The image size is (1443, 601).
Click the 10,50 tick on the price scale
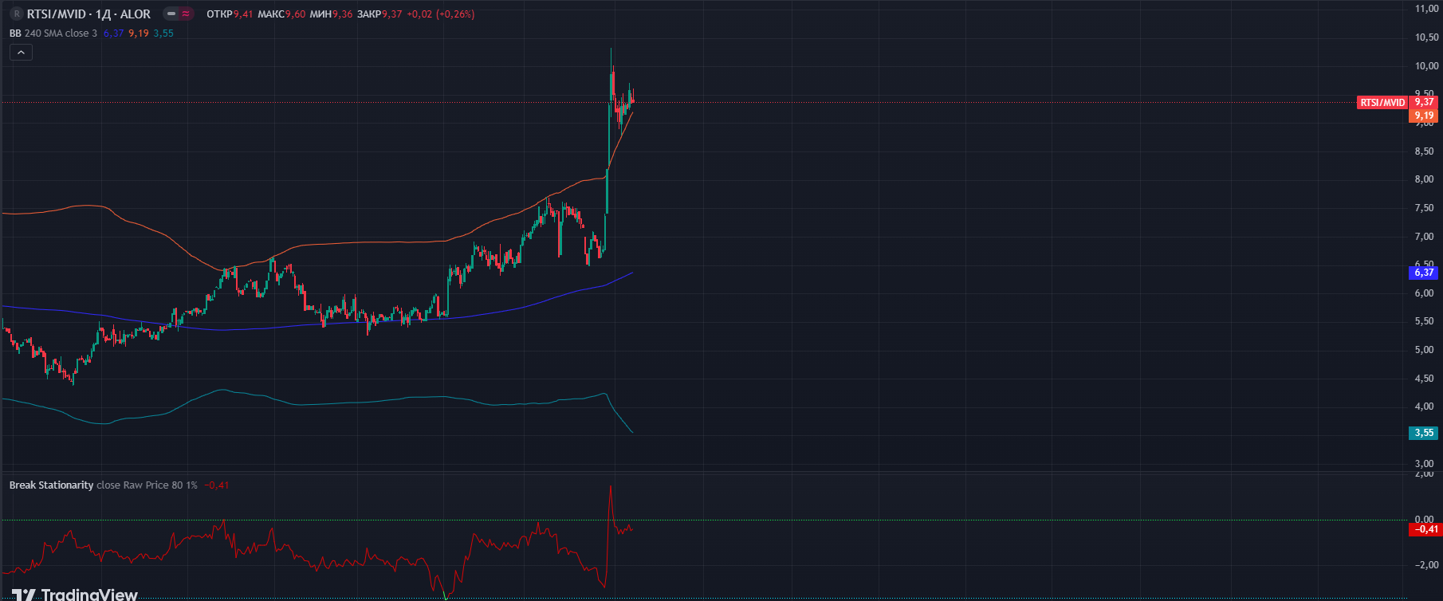[x=1426, y=37]
